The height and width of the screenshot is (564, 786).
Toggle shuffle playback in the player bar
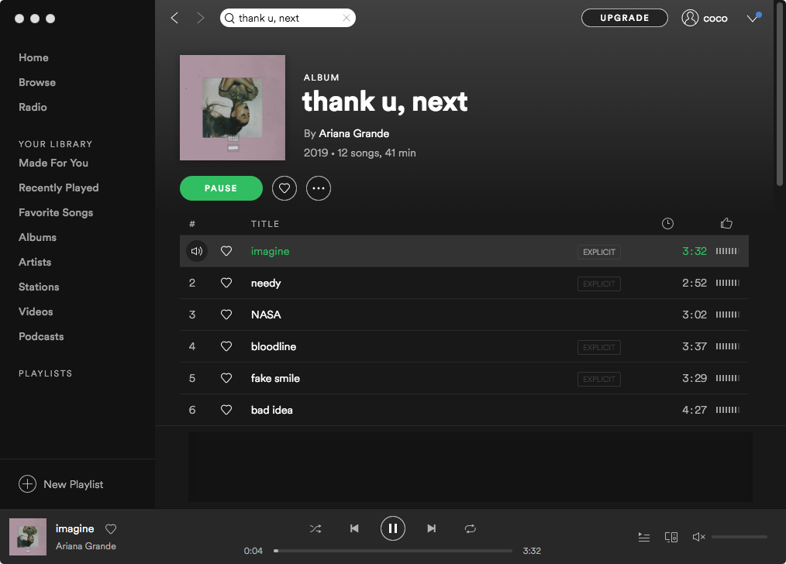click(315, 528)
